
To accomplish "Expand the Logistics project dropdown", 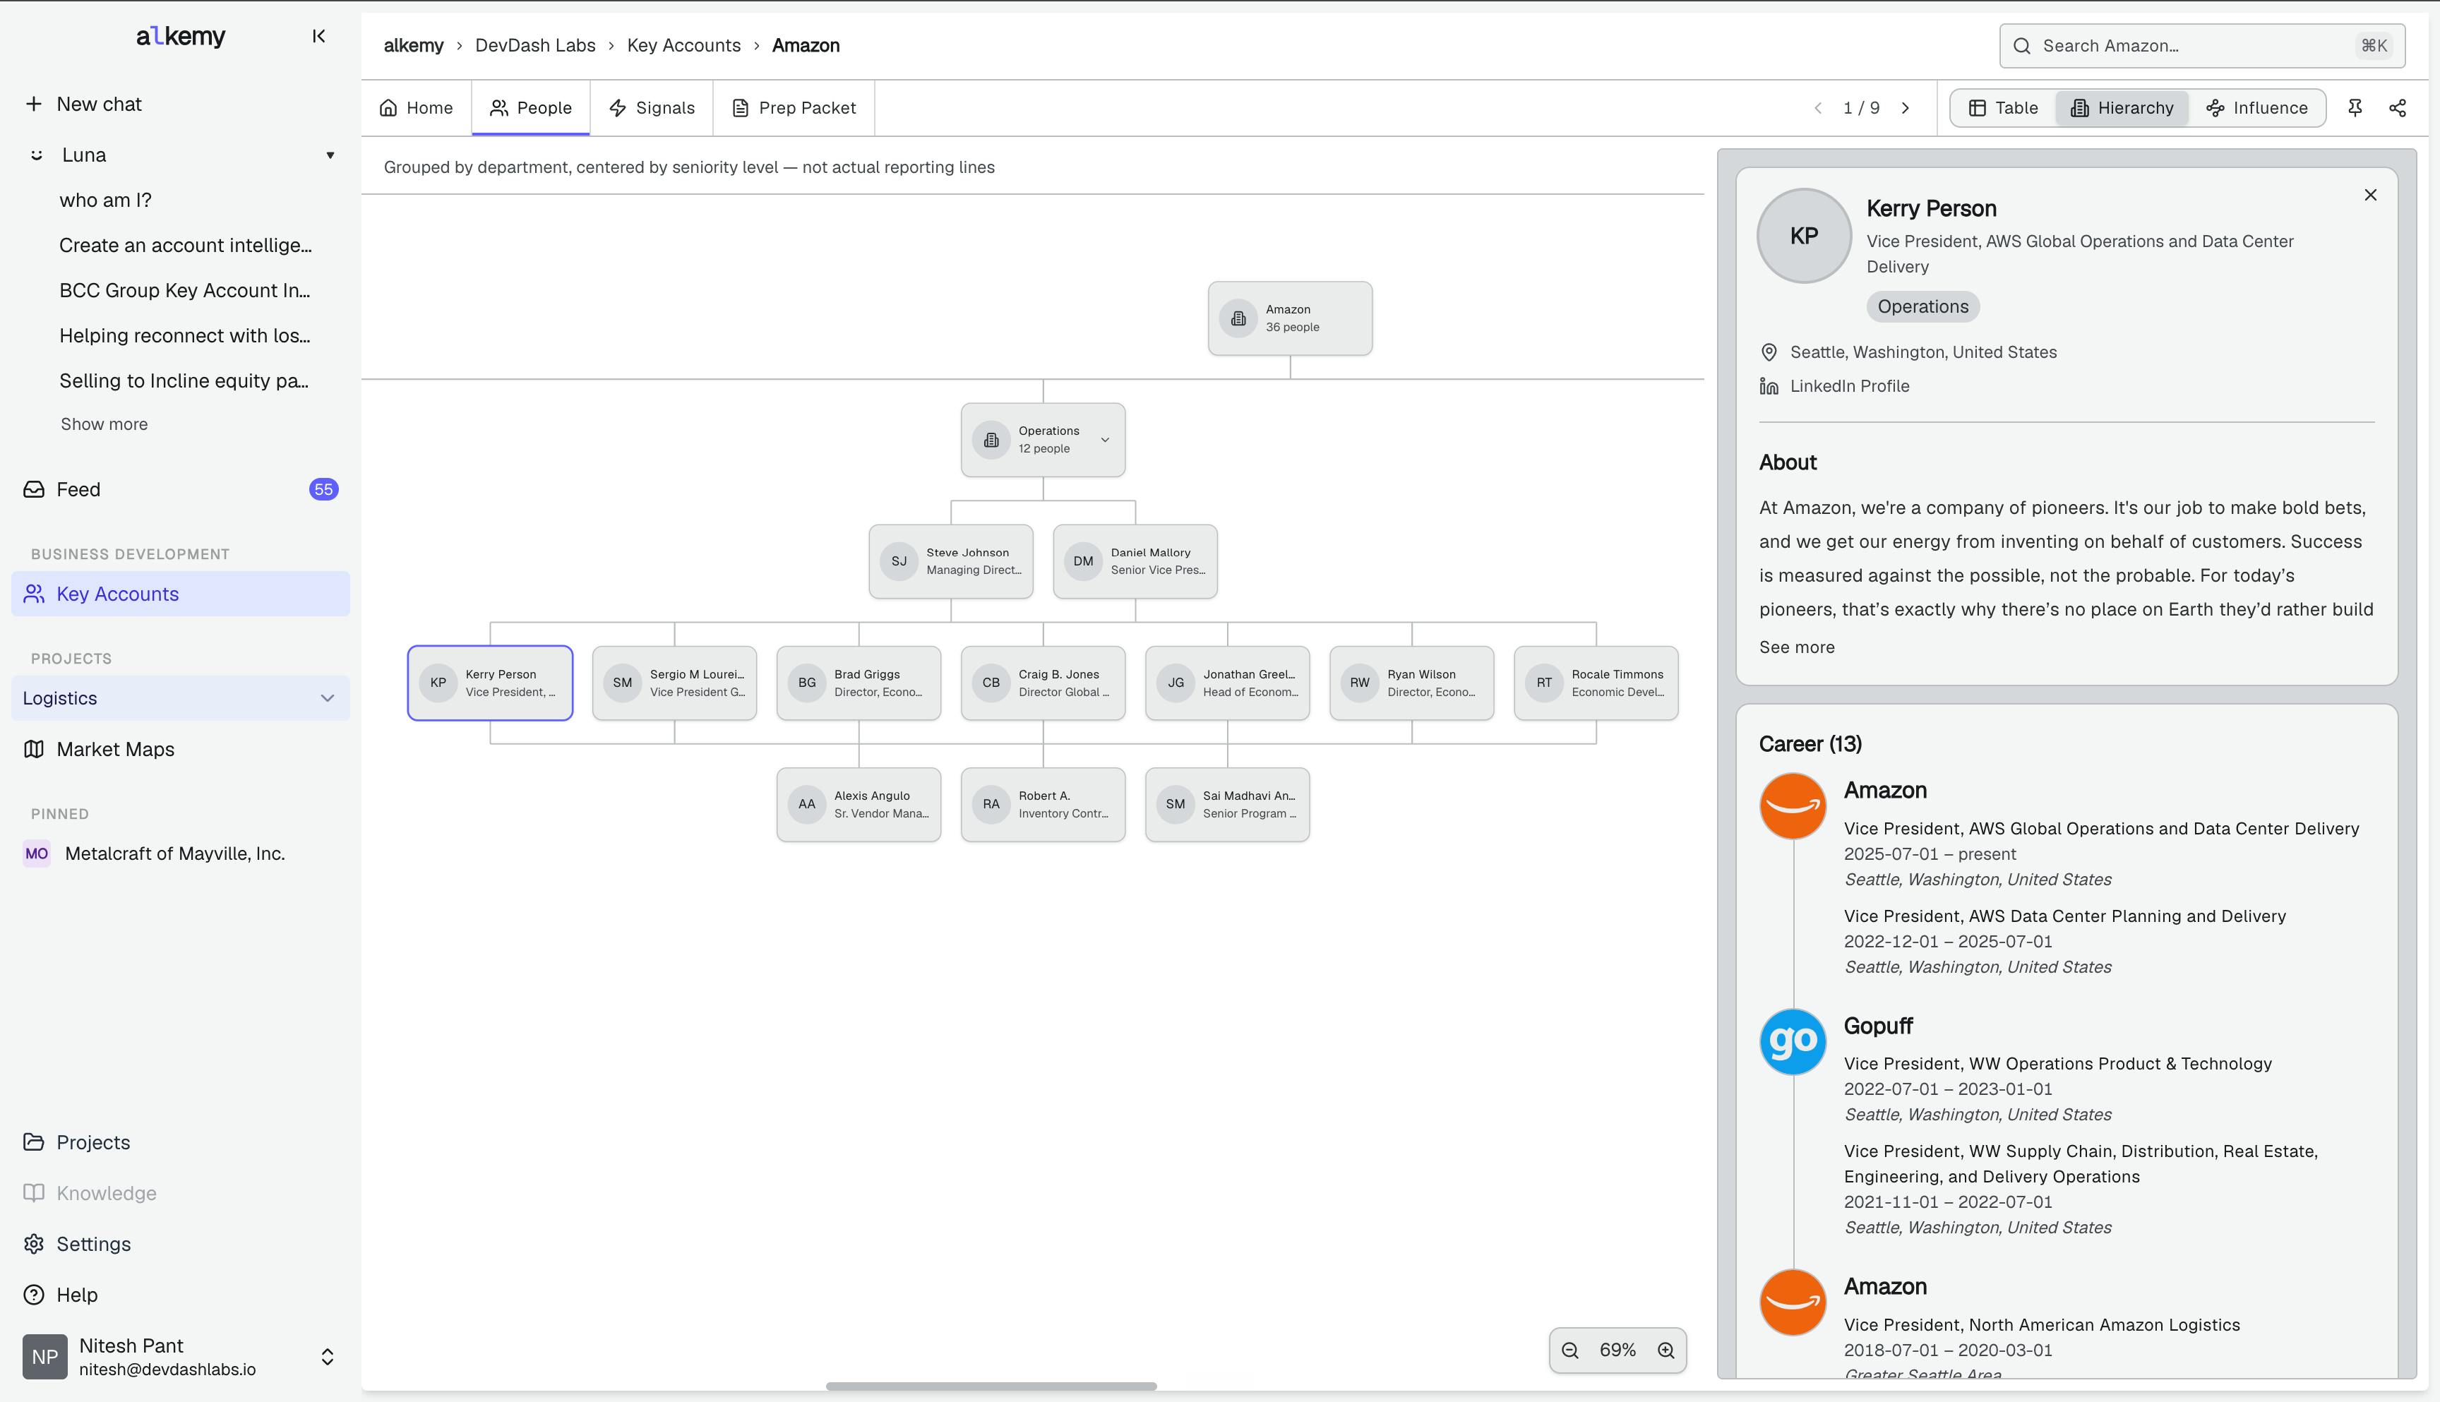I will pos(328,698).
